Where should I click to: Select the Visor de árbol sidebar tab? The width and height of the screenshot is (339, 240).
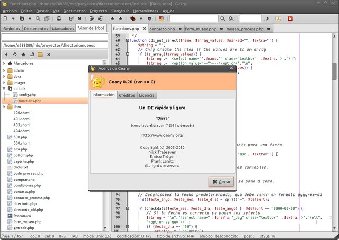click(91, 28)
